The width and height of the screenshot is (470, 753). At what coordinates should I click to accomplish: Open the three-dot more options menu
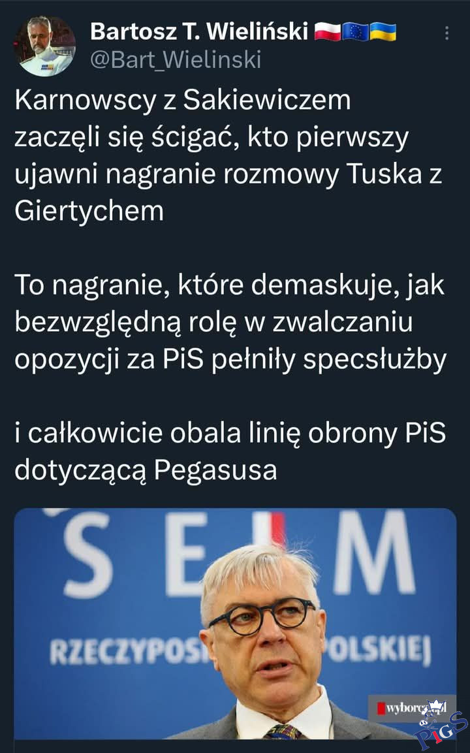pyautogui.click(x=447, y=33)
